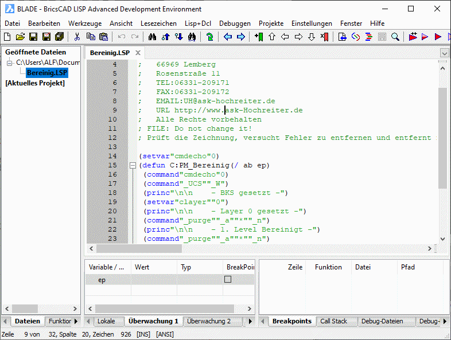Viewport: 451px width, 340px height.
Task: Jump to last bookmark down-arrow icon
Action: 312,37
